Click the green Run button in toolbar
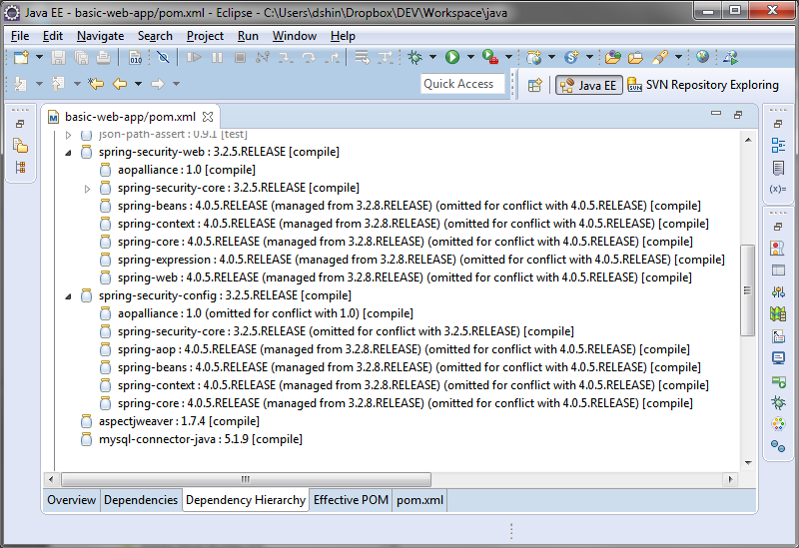 point(452,58)
